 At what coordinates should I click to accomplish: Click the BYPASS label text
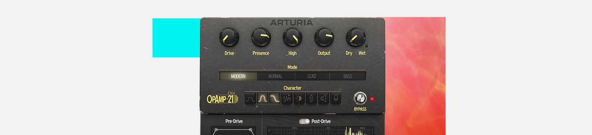pos(360,109)
